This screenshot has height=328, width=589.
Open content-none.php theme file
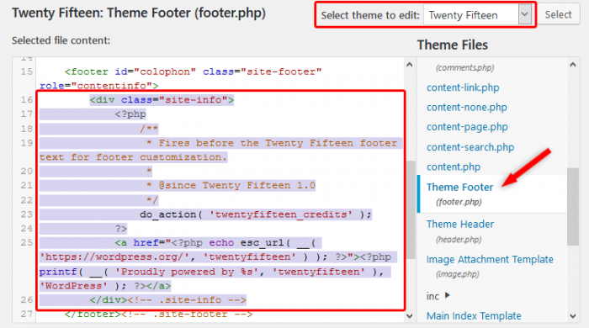466,108
